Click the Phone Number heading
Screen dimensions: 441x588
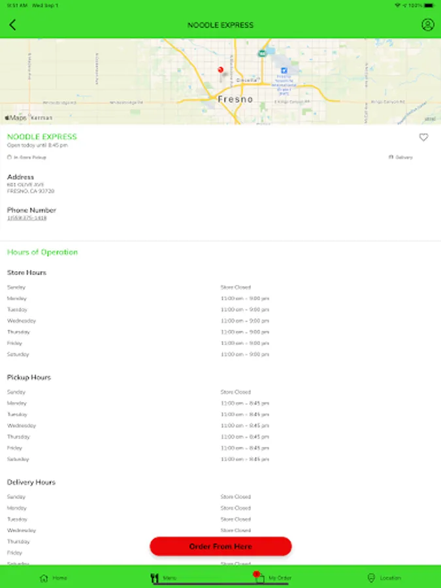coord(31,210)
